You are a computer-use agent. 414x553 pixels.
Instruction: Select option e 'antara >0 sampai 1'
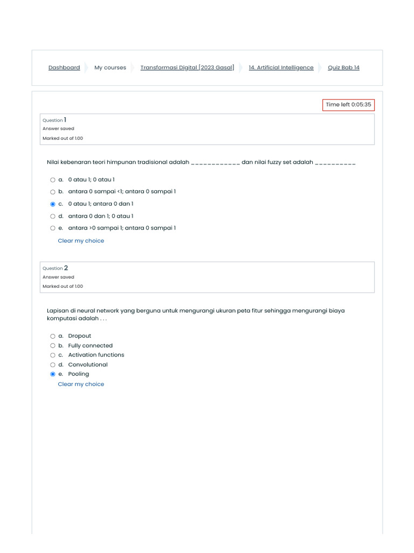pyautogui.click(x=53, y=228)
